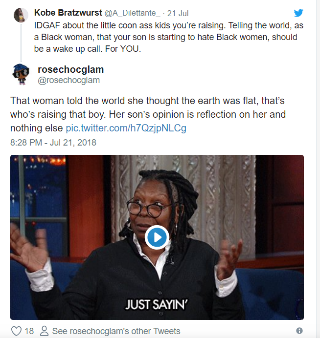Open Kobe Bratzwurst's profile avatar
Viewport: 320px width, 339px height.
[x=21, y=15]
